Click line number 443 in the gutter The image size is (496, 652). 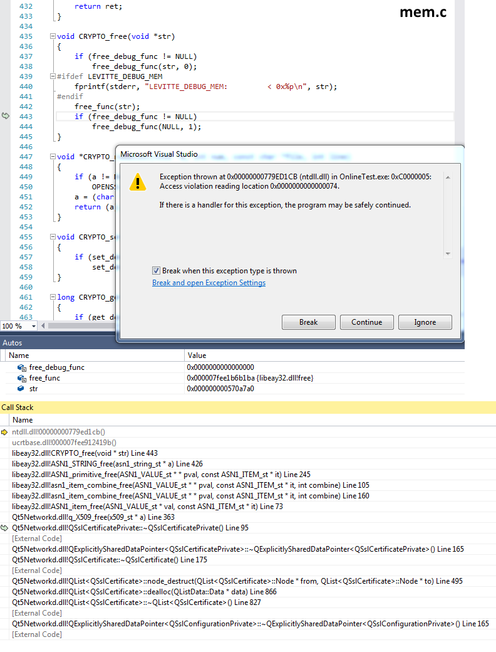click(26, 117)
